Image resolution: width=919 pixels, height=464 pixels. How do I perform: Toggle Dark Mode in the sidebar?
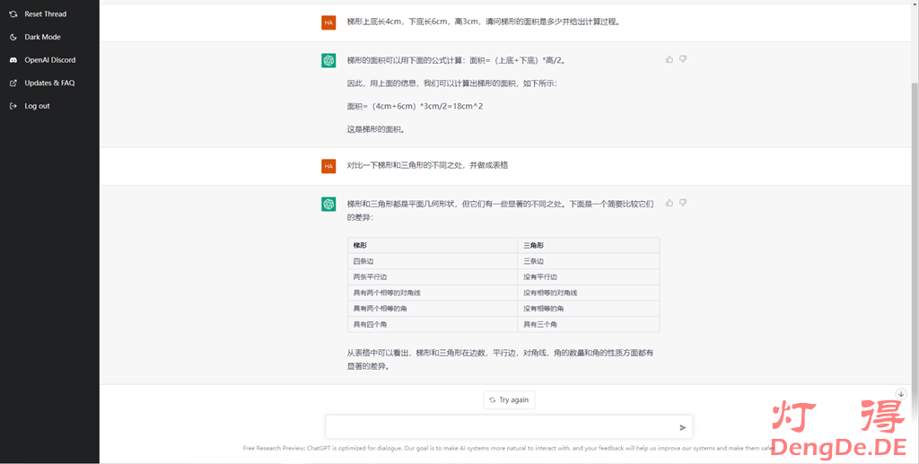click(42, 37)
